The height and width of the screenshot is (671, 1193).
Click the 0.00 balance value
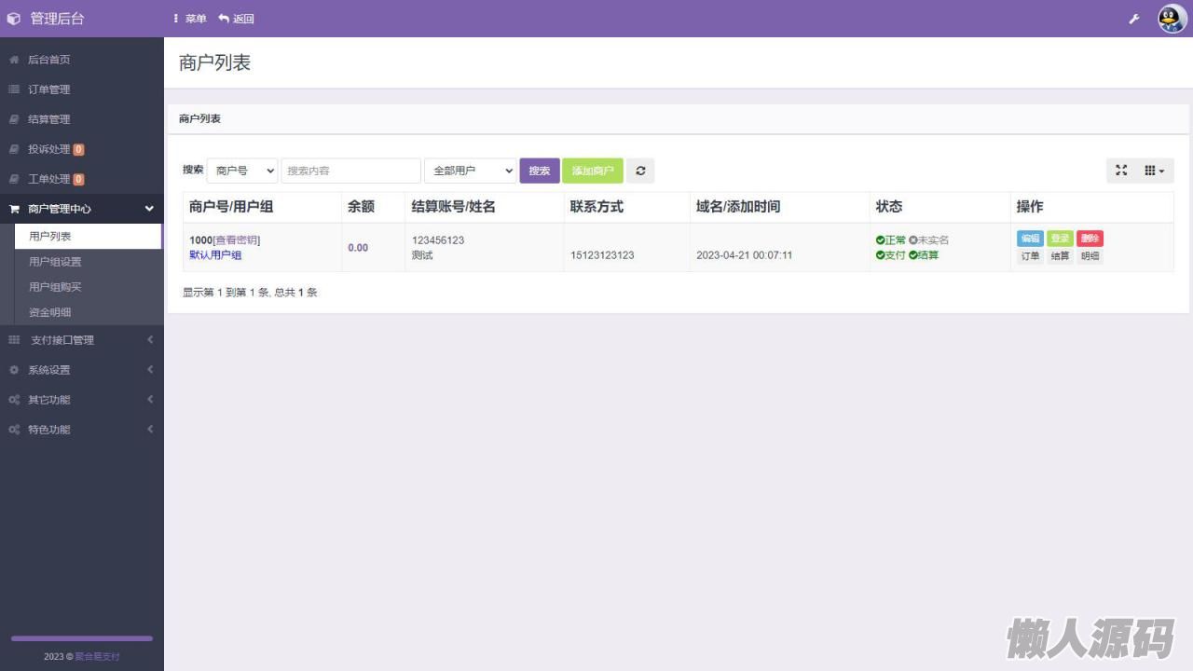coord(358,248)
